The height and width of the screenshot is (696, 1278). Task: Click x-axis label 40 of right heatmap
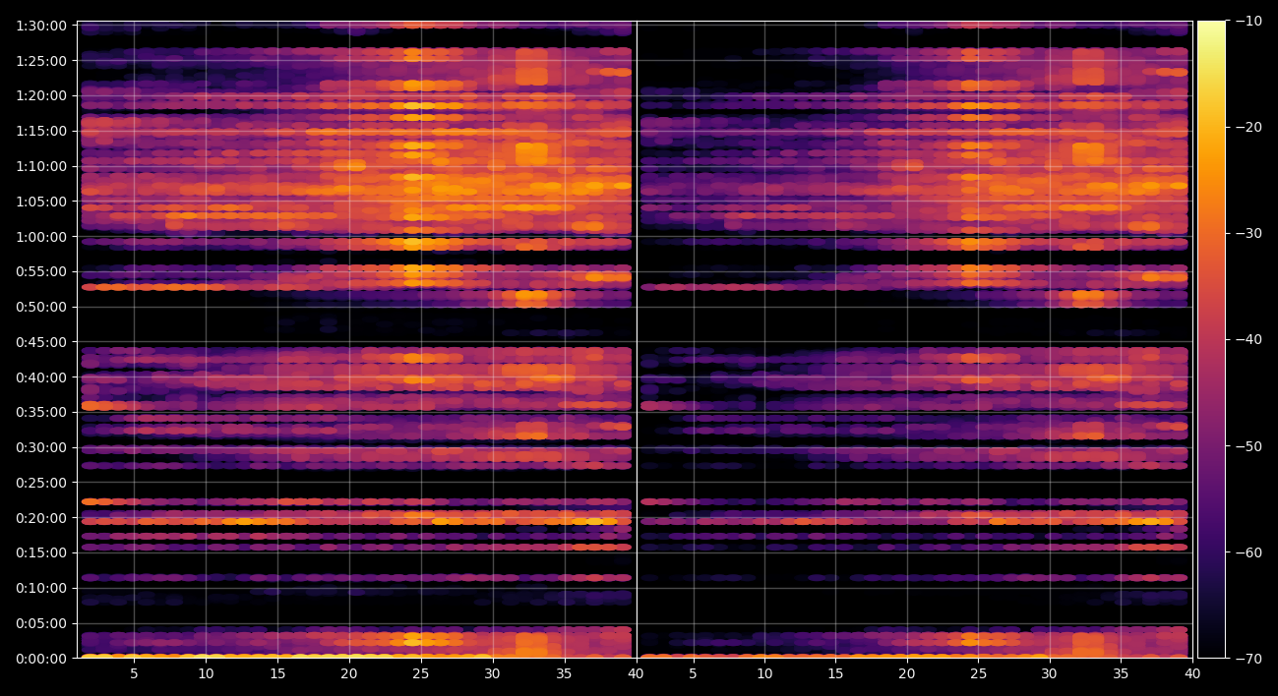[x=1192, y=674]
